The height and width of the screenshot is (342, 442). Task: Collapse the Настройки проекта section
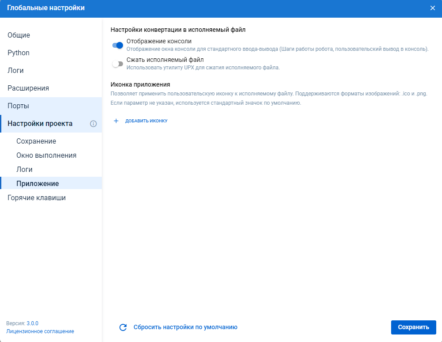40,124
